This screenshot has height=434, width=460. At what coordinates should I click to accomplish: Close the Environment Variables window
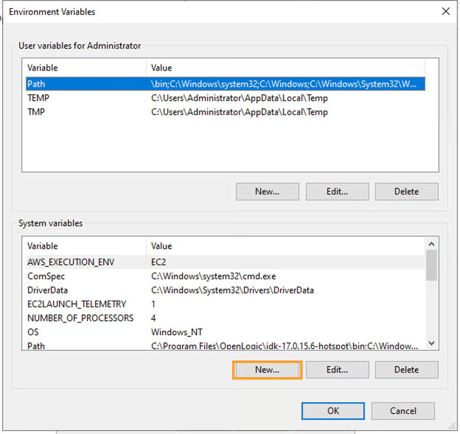(x=446, y=11)
